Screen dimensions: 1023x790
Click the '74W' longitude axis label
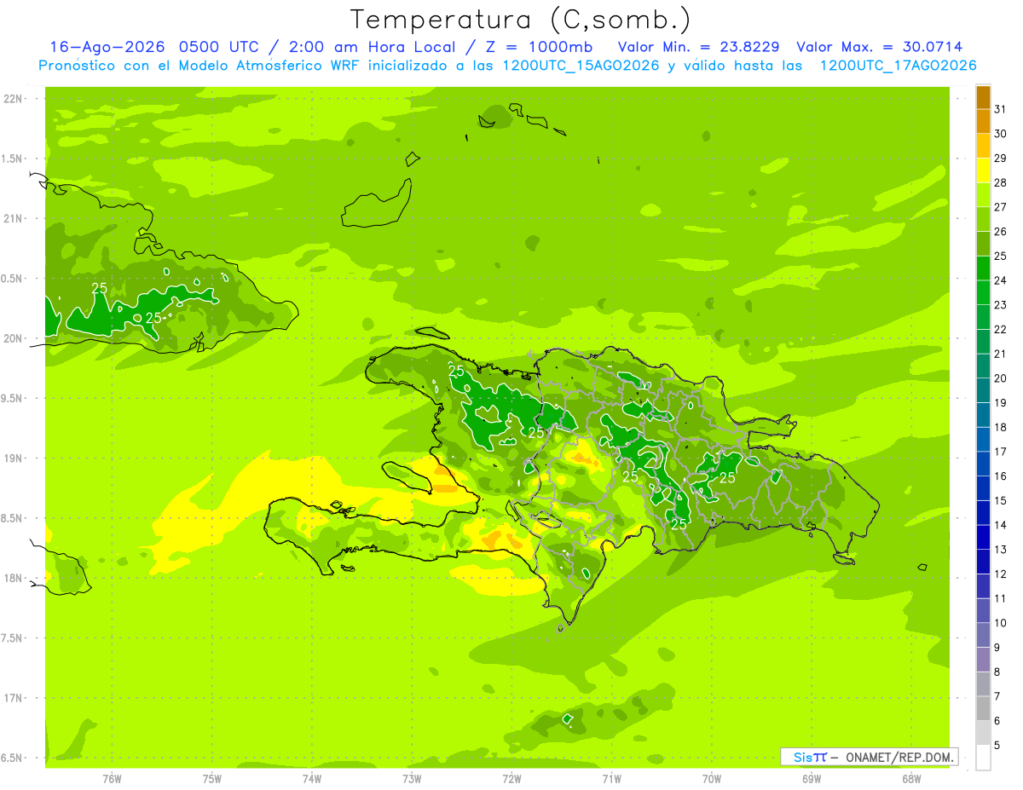tap(312, 779)
